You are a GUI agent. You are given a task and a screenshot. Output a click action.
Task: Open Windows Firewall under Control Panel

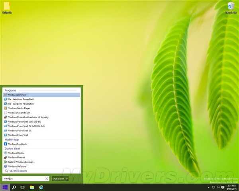coord(41,158)
